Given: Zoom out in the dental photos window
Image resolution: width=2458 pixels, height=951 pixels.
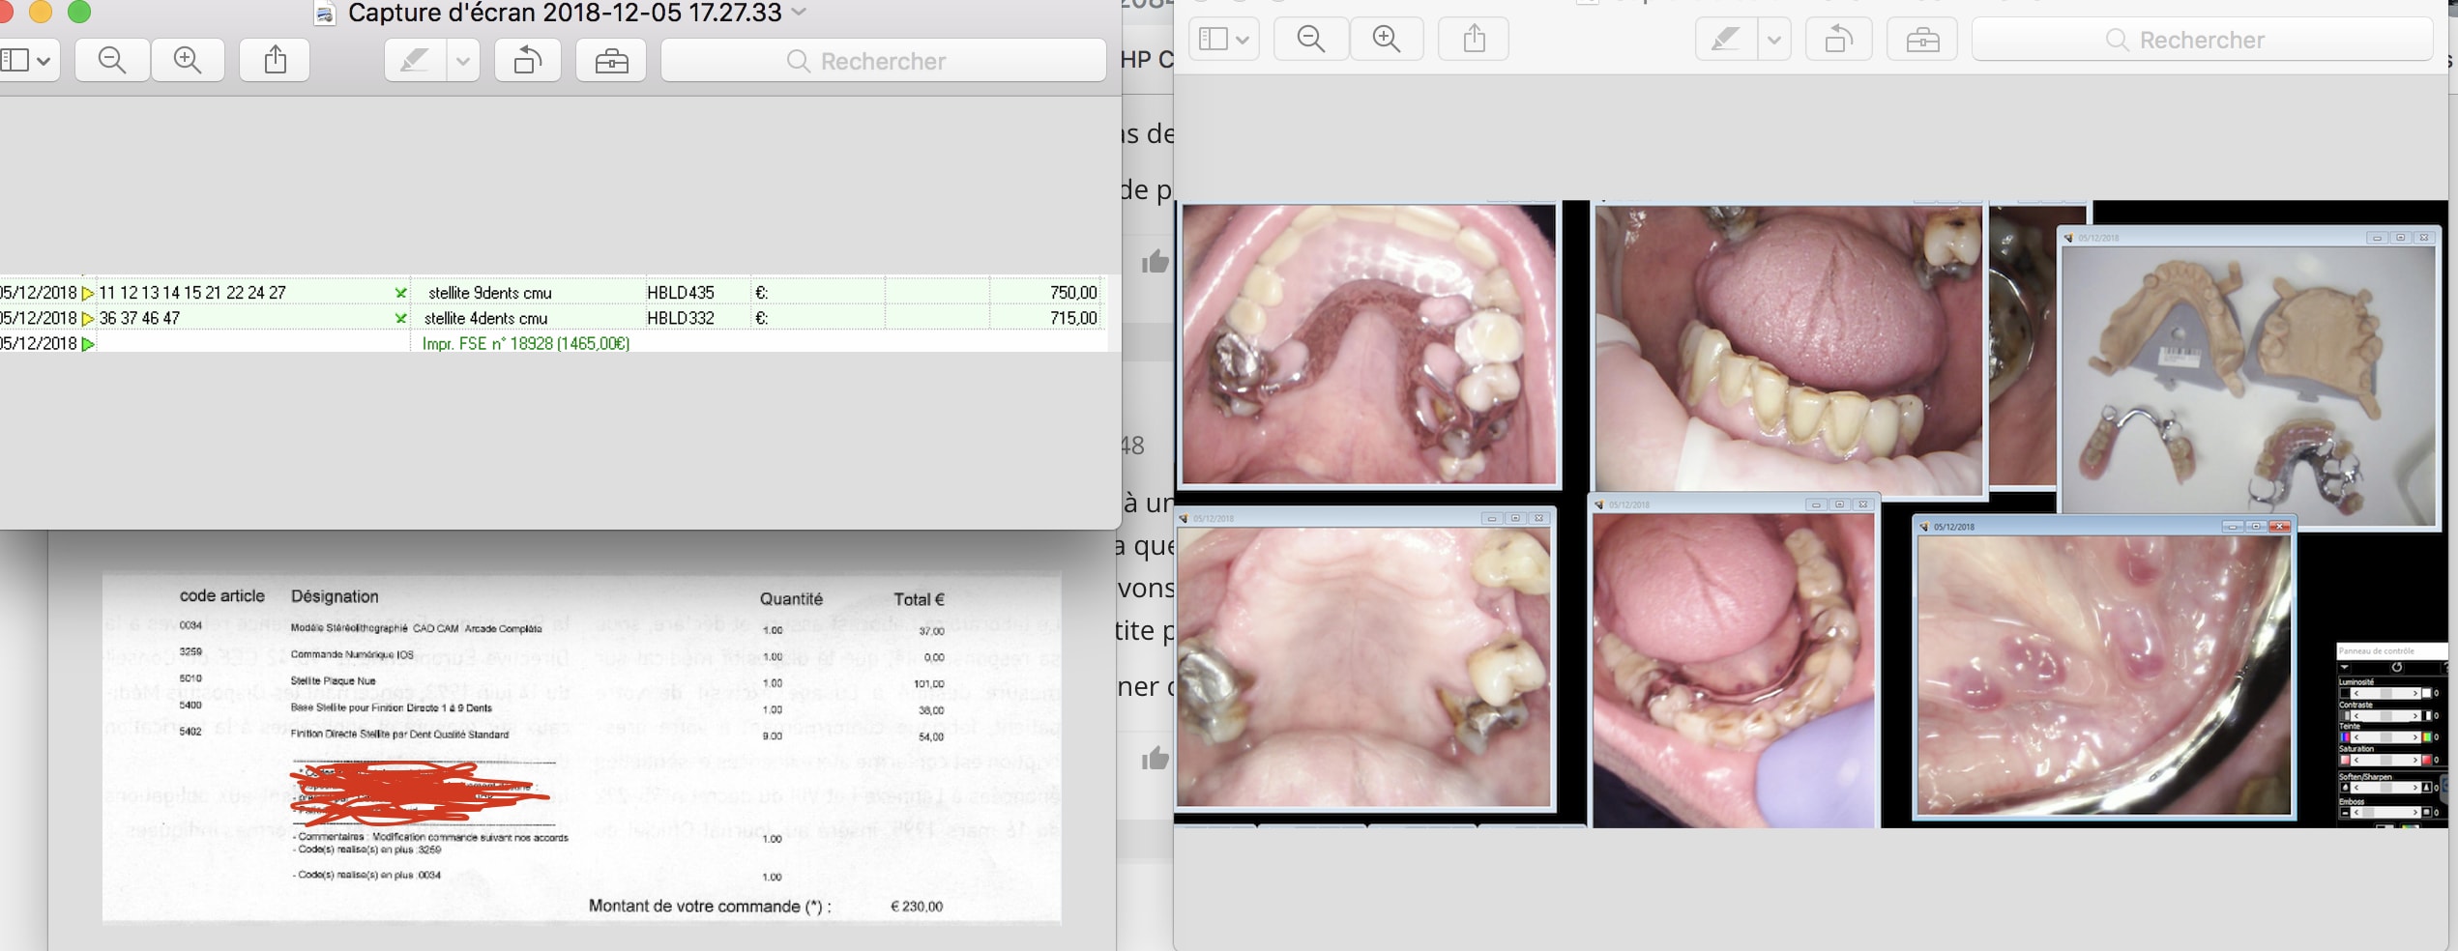Looking at the screenshot, I should pos(1310,40).
